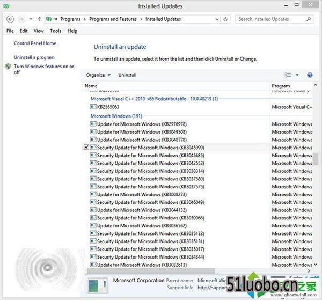Click the title bar window icon
The image size is (322, 301).
coord(6,6)
